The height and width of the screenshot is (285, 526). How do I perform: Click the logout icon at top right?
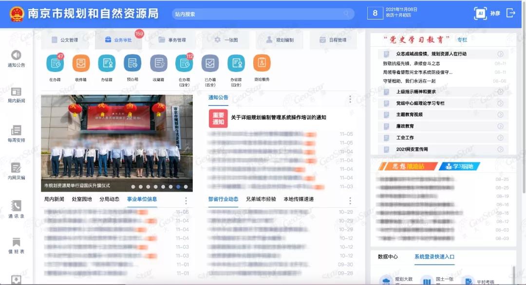(x=510, y=13)
